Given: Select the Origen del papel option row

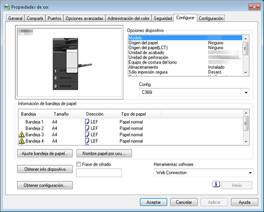Looking at the screenshot, I should [x=185, y=43].
